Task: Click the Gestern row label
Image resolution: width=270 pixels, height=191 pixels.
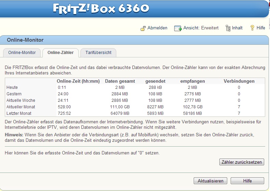Action: pos(14,94)
